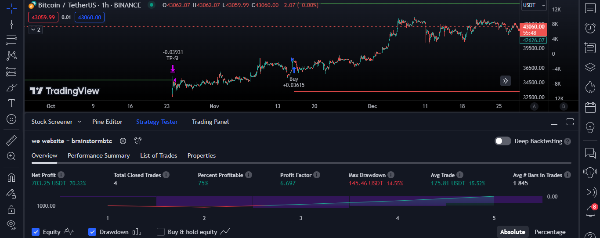The width and height of the screenshot is (600, 238).
Task: Open the alerts panel
Action: [x=590, y=28]
